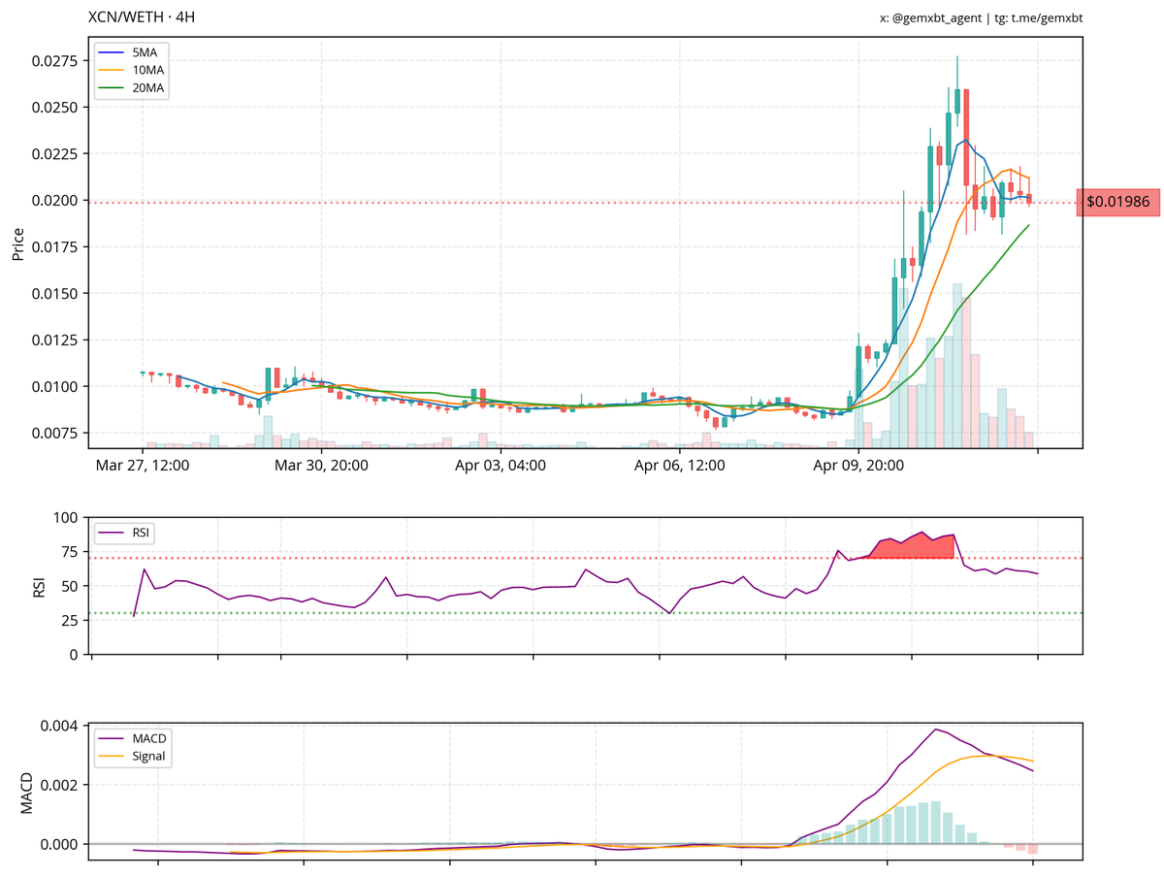Click the Mar 30, 20:00 date label

(321, 466)
